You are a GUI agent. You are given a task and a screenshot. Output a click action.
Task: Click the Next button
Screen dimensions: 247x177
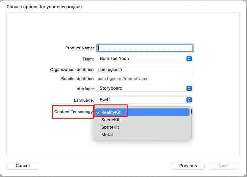[x=223, y=166]
